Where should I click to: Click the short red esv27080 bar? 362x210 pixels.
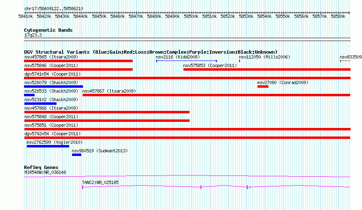point(263,87)
